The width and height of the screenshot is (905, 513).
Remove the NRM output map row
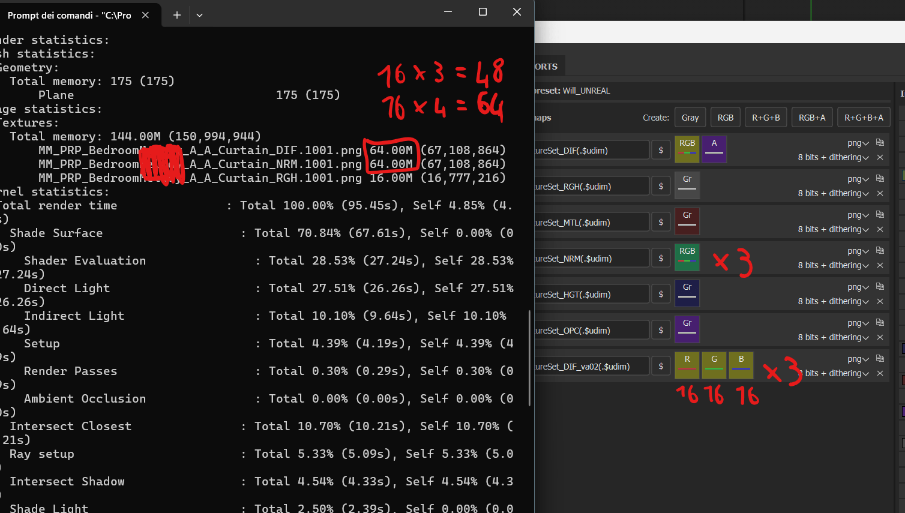pos(880,265)
